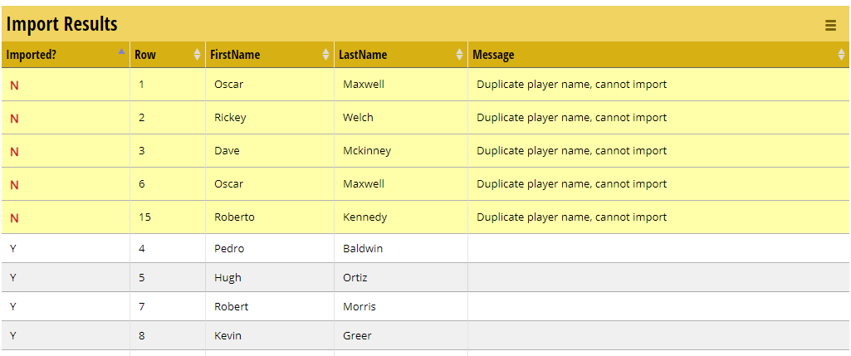Click the Row column sort arrows icon

pos(197,55)
